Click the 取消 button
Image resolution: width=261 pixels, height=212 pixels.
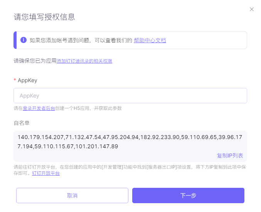(x=72, y=195)
